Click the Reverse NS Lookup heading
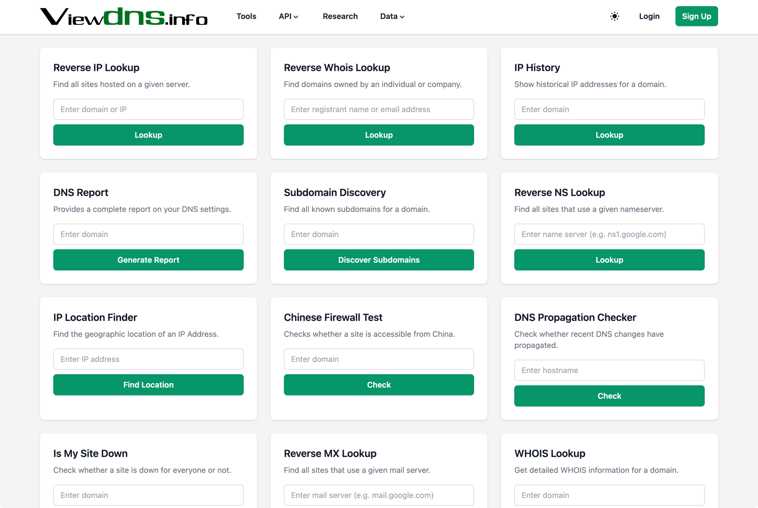Viewport: 758px width, 508px height. (559, 192)
